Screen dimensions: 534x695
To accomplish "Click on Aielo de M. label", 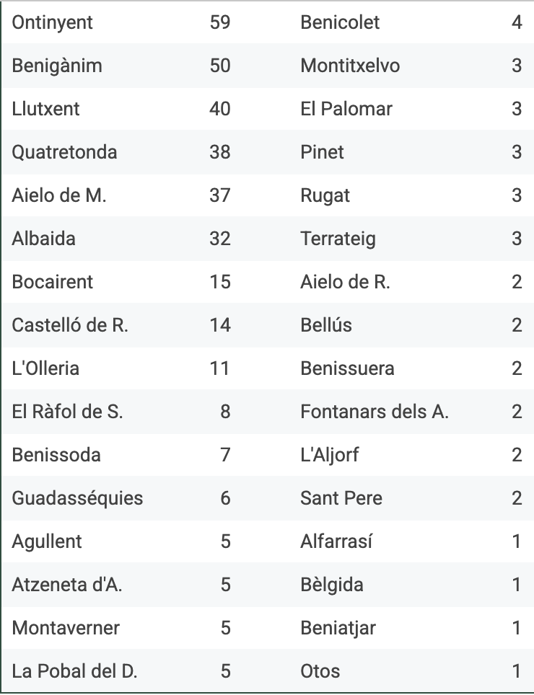I will 59,195.
